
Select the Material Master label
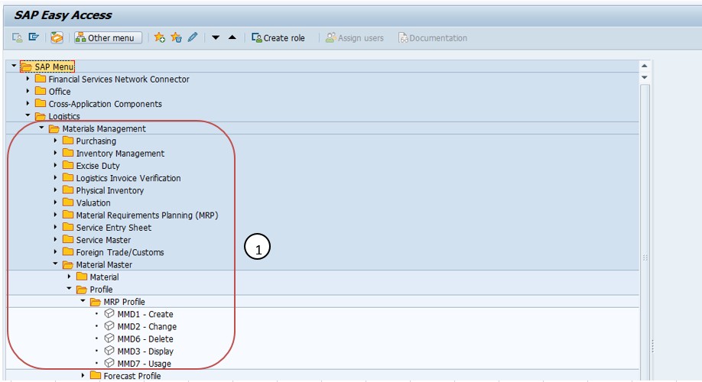pos(104,265)
